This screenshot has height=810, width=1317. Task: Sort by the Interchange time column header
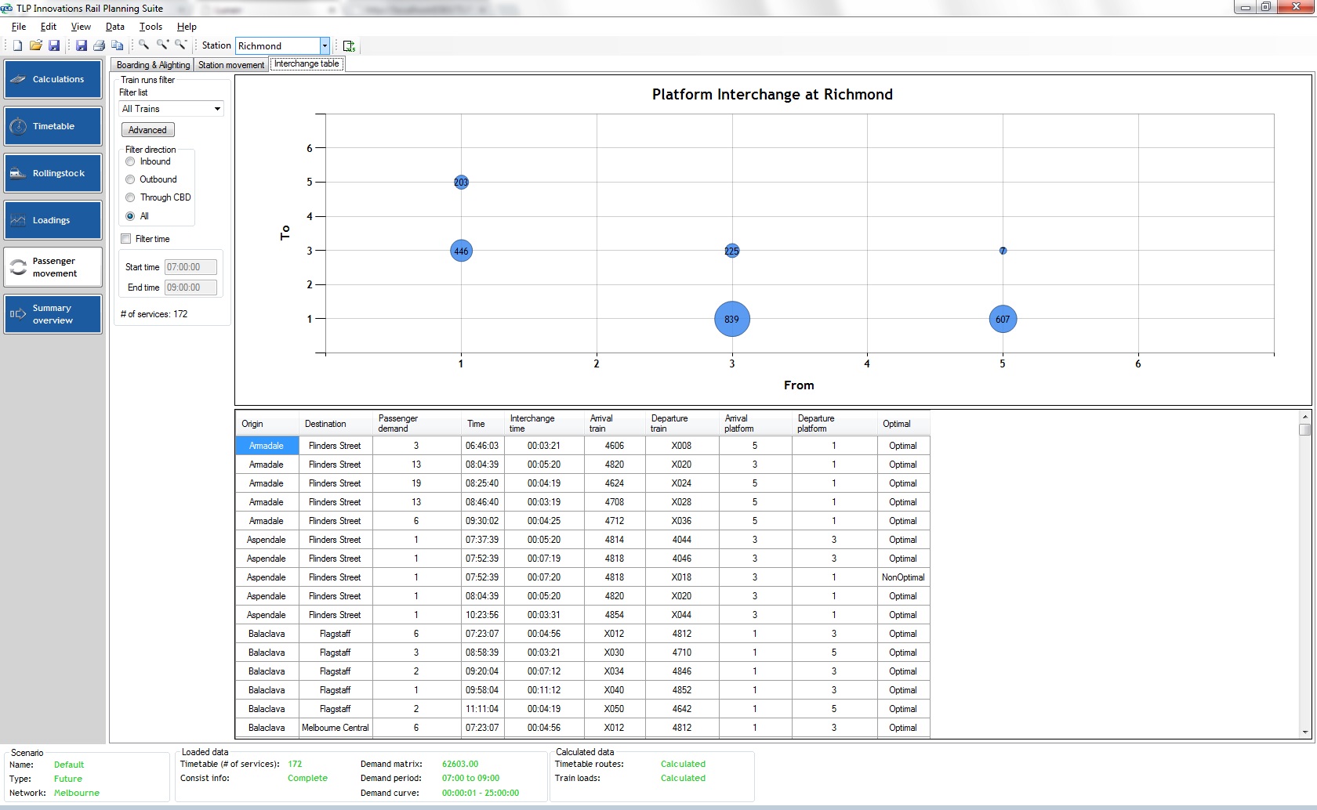[x=544, y=424]
